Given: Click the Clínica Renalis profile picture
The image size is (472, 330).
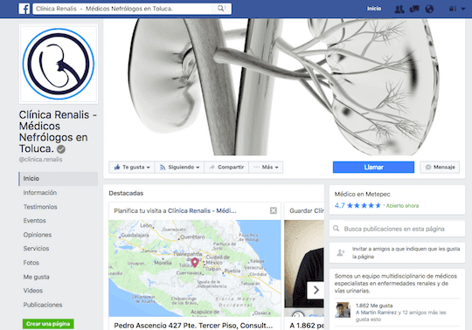Looking at the screenshot, I should tap(59, 64).
